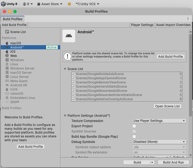Open Symbol file extension dropdown

159,152
